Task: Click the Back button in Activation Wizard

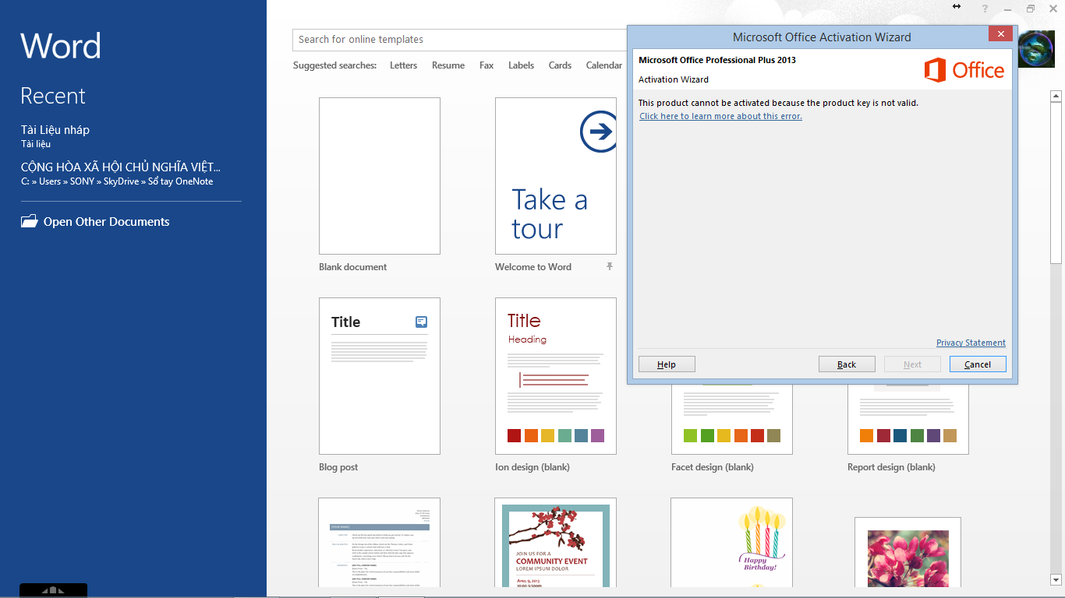Action: pos(847,364)
